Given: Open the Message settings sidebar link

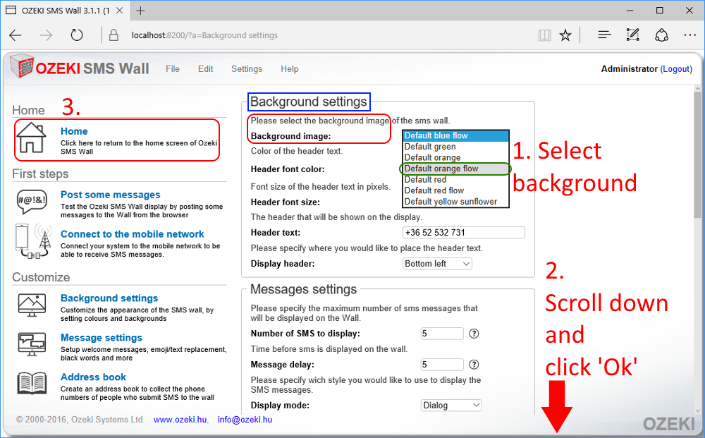Looking at the screenshot, I should click(x=101, y=338).
